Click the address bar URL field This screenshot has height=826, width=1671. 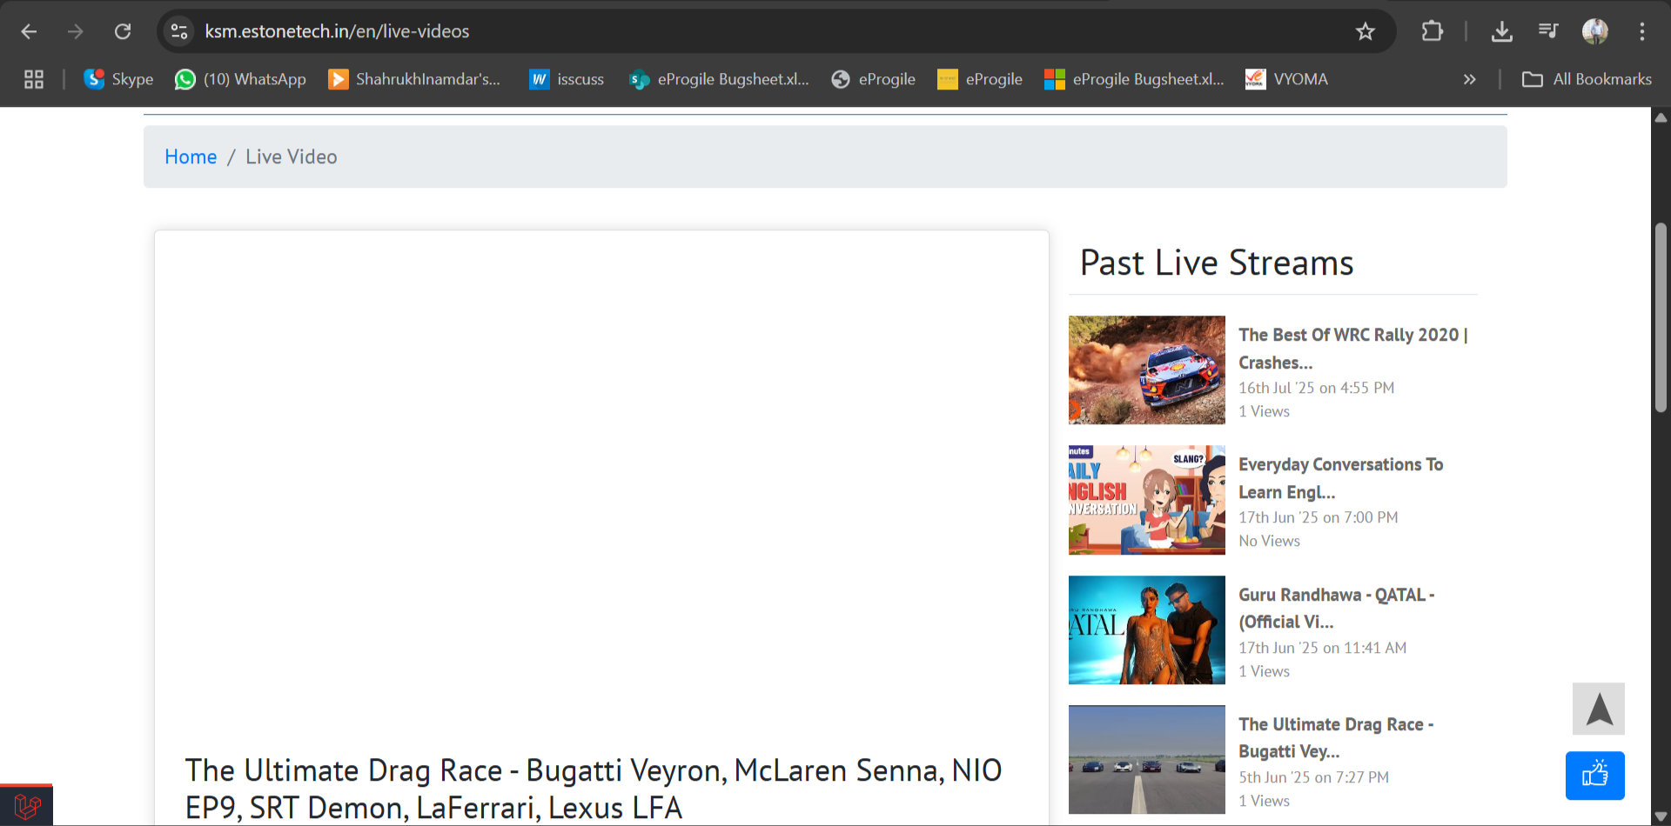pyautogui.click(x=696, y=32)
